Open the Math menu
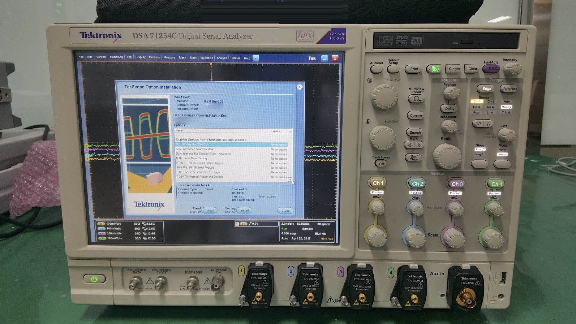Screen dimensions: 576x324 [193, 57]
